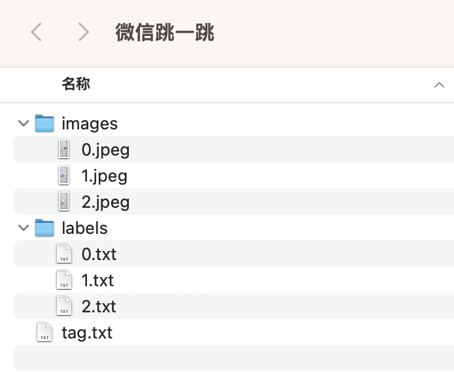The image size is (454, 379).
Task: Click the 2.txt text file icon
Action: [x=63, y=306]
